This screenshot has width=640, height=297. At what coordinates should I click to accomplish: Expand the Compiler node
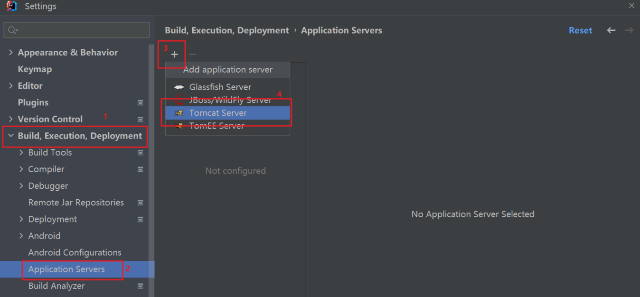(x=21, y=169)
